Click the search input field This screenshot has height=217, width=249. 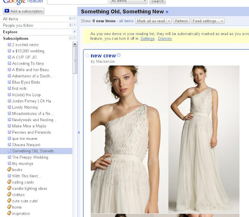point(78,2)
